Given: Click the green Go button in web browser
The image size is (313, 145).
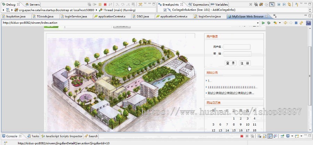Looking at the screenshot, I should coord(263,23).
